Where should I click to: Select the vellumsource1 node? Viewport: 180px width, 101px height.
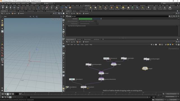pos(106,58)
